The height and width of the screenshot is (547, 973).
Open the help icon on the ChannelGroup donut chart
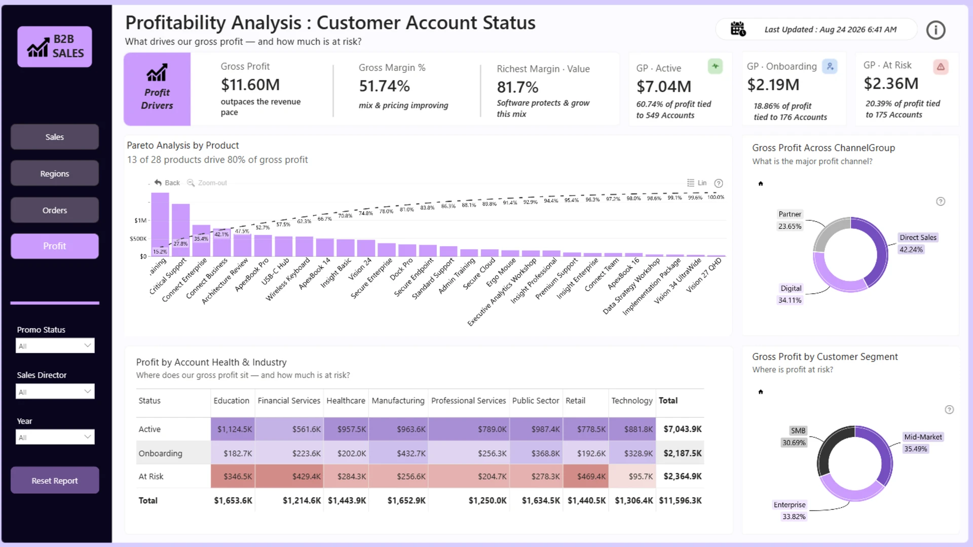coord(941,202)
